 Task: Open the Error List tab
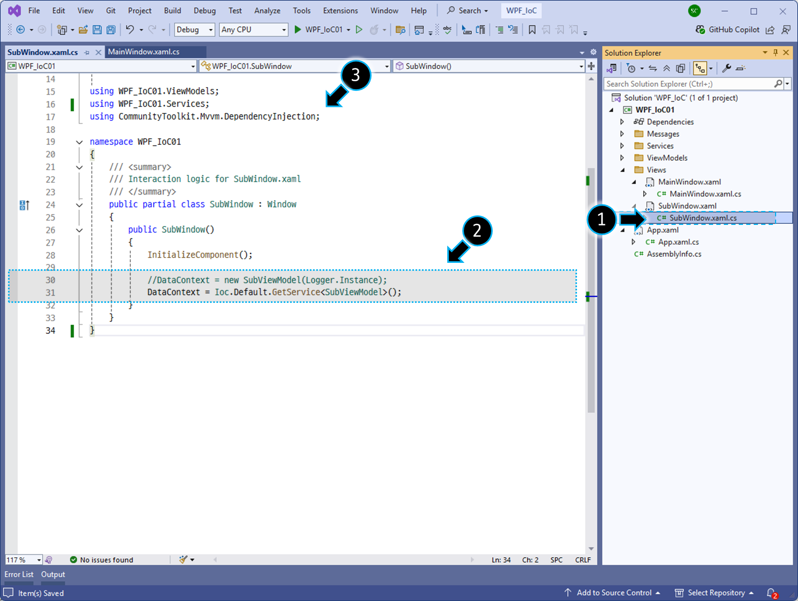[x=19, y=574]
